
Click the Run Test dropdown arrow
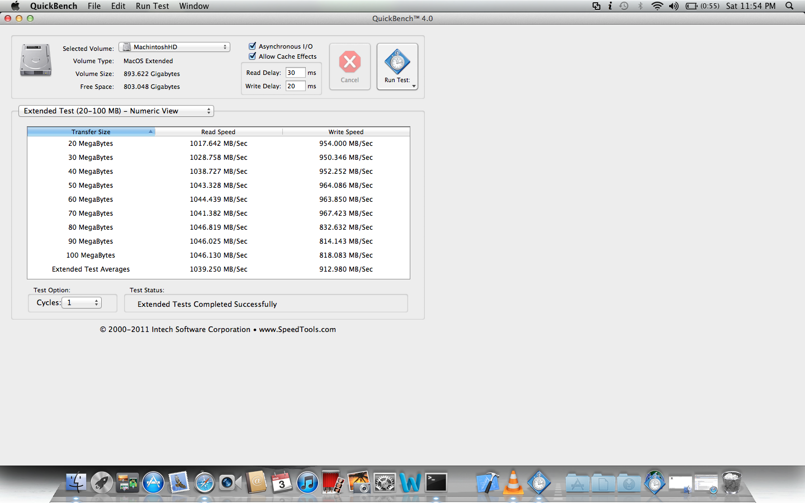click(x=414, y=86)
